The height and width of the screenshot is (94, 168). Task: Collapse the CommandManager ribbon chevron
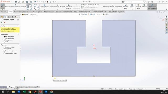167,9
